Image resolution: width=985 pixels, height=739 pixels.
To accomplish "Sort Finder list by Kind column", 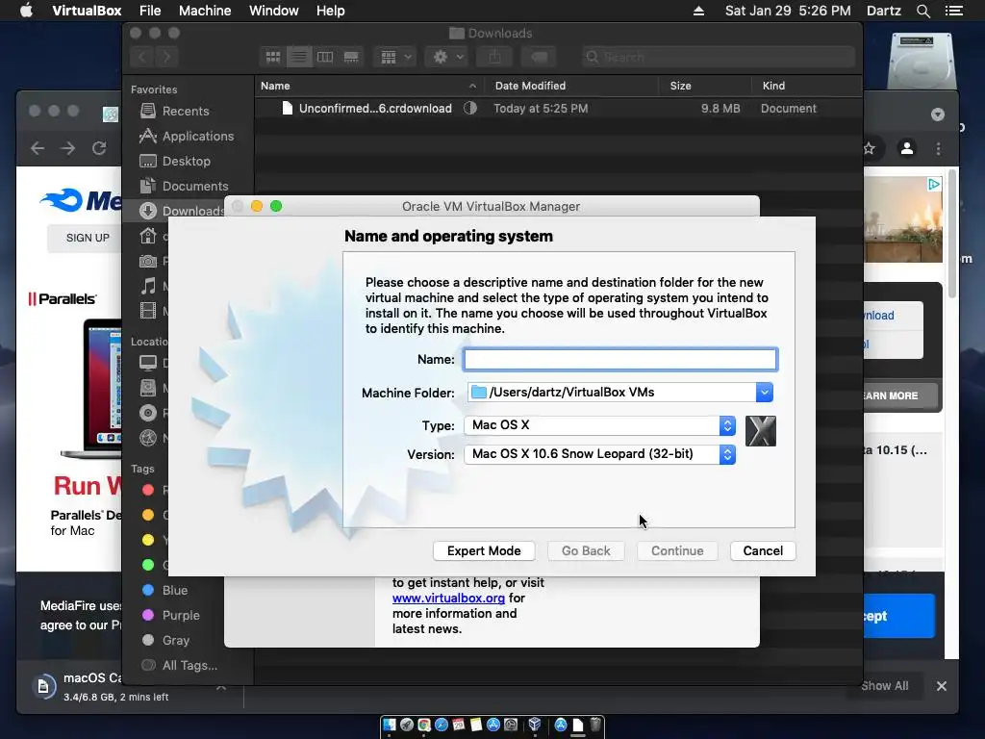I will [807, 86].
